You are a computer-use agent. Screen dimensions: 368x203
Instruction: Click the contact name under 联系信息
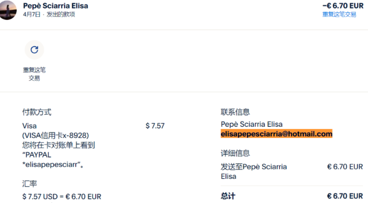[252, 124]
